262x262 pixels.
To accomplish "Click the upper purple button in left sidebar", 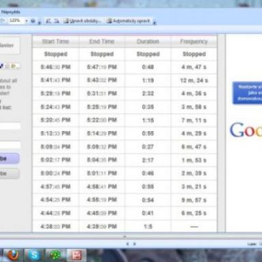I will tap(9, 158).
